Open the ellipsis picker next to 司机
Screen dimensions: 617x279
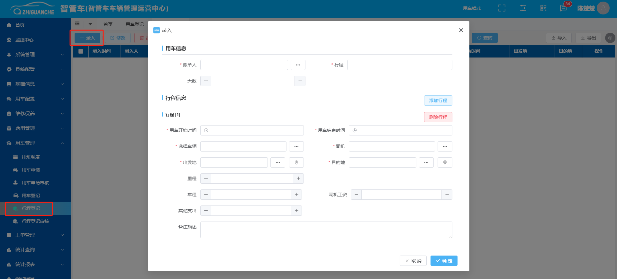[x=445, y=146]
